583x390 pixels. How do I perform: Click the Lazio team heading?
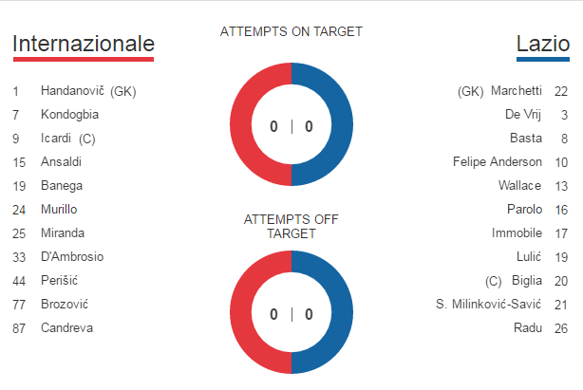(543, 44)
